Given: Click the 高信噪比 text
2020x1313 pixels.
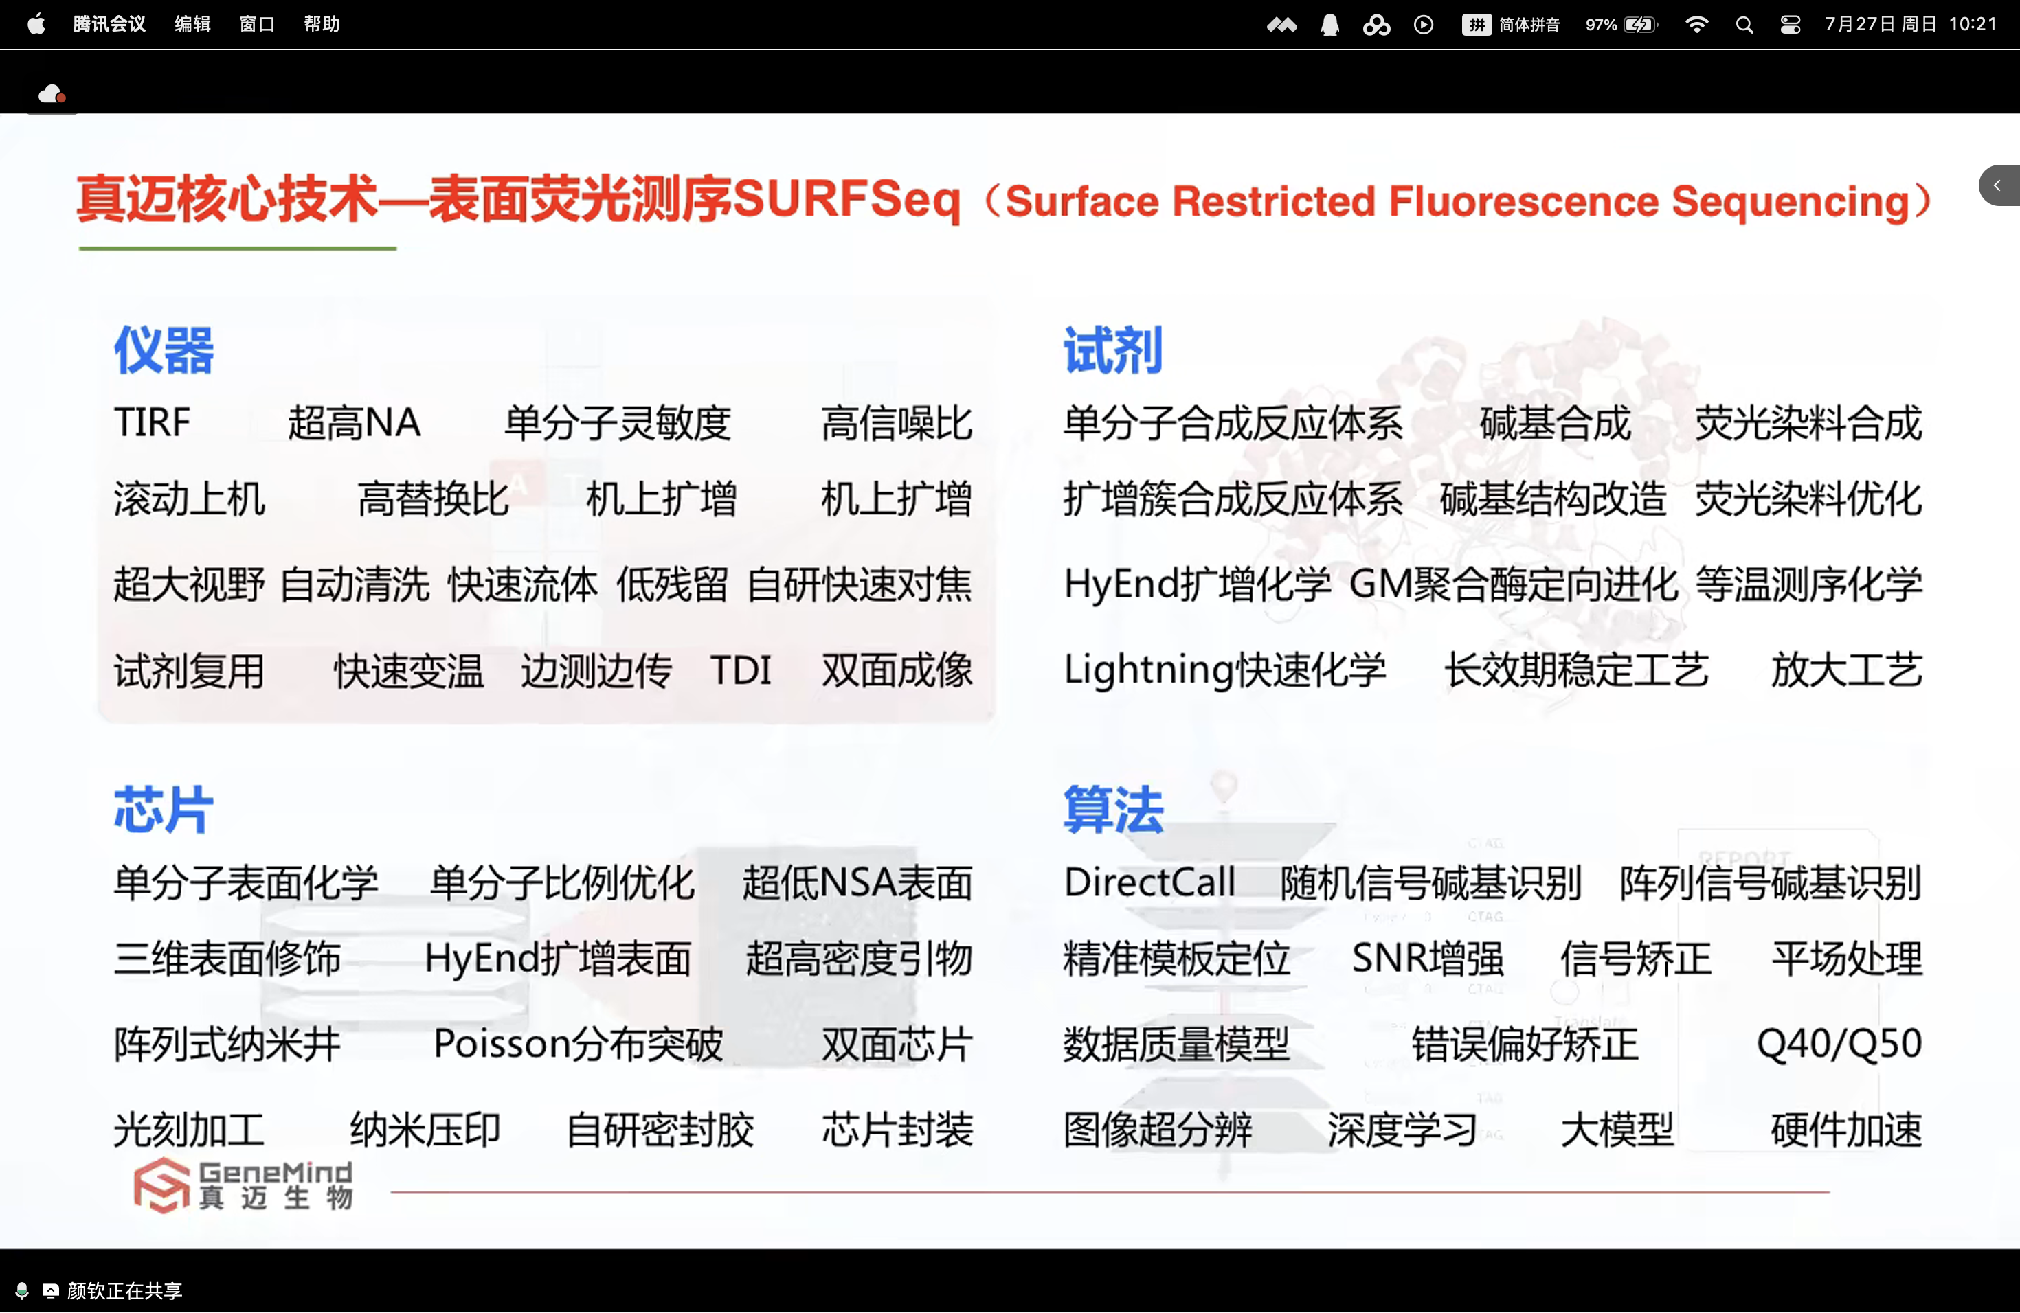Looking at the screenshot, I should 896,422.
